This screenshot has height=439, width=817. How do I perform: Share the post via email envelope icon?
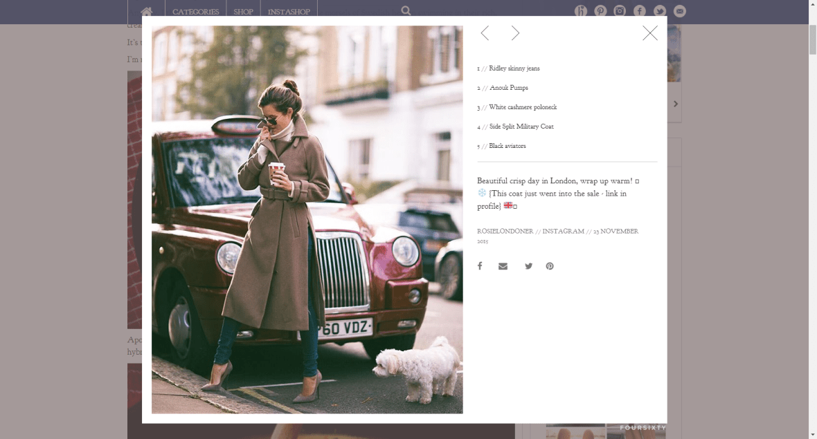(503, 266)
